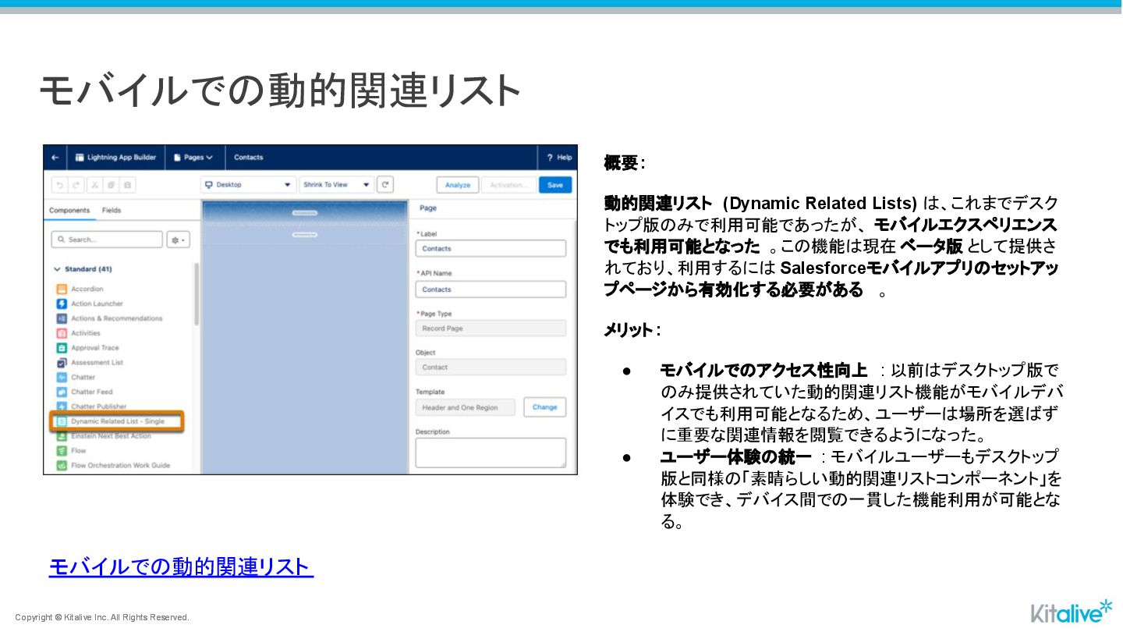Click the Header and One Region template field

pyautogui.click(x=466, y=407)
